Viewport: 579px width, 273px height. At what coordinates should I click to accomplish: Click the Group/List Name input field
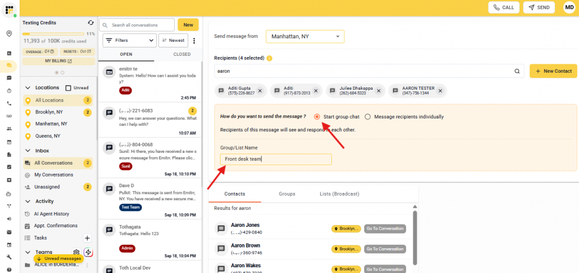(x=275, y=159)
